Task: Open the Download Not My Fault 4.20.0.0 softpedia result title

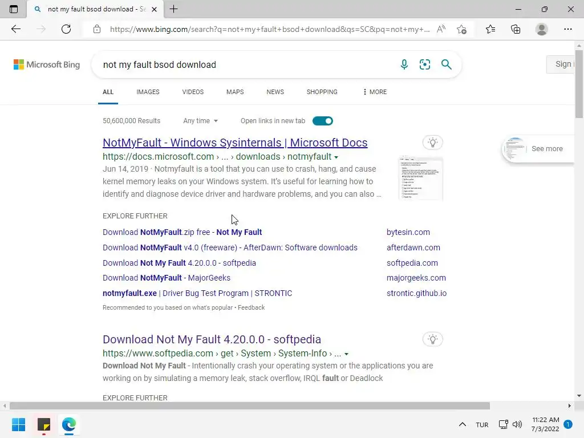Action: [212, 339]
